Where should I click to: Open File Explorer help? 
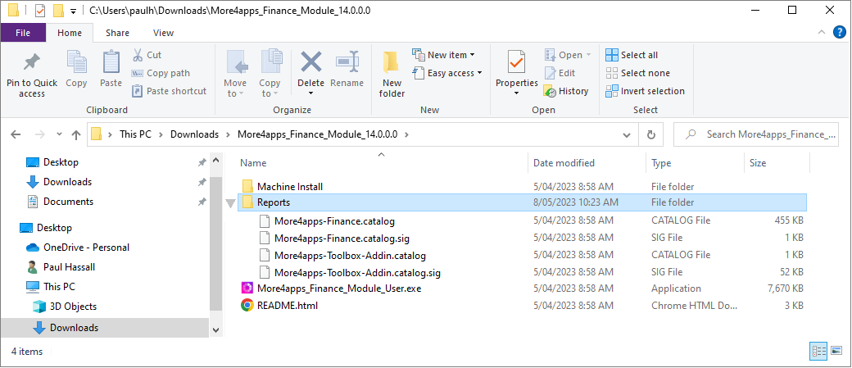tap(840, 33)
